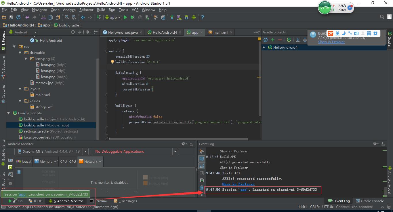
Task: Run app with the green play button
Action: [125, 17]
